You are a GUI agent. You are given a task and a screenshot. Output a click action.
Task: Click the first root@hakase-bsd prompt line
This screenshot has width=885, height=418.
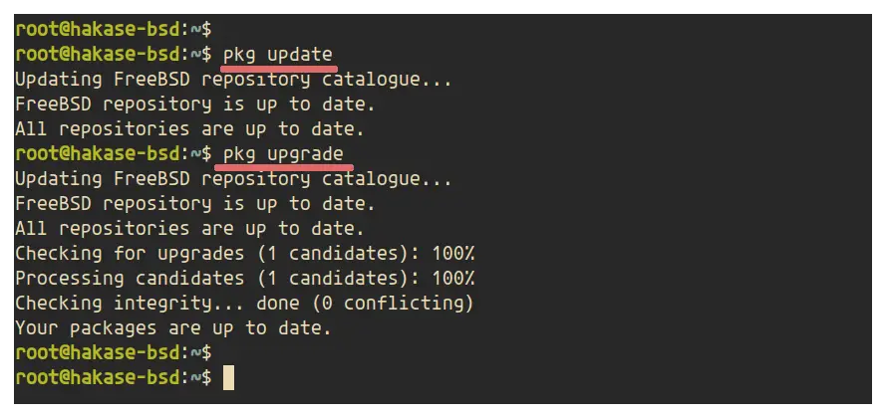coord(114,29)
